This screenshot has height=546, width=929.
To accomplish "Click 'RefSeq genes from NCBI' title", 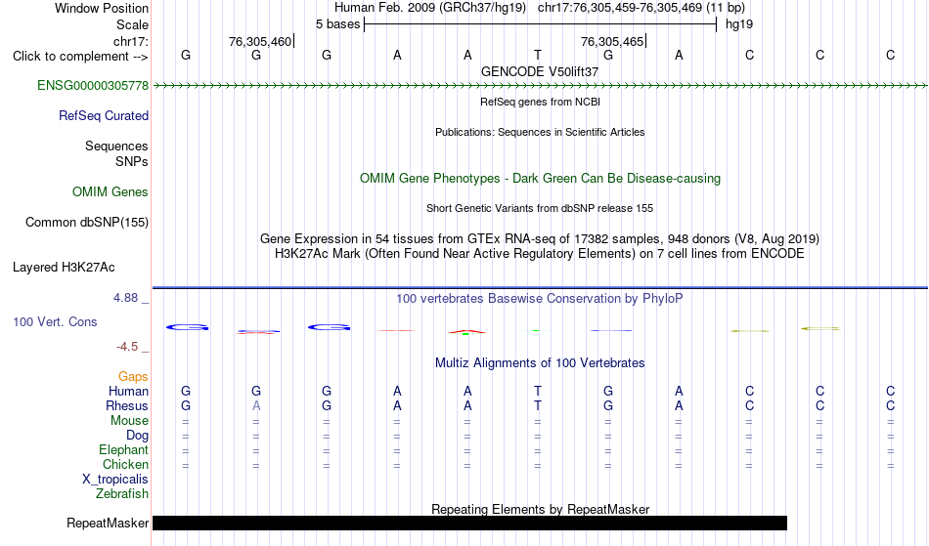I will pos(540,103).
